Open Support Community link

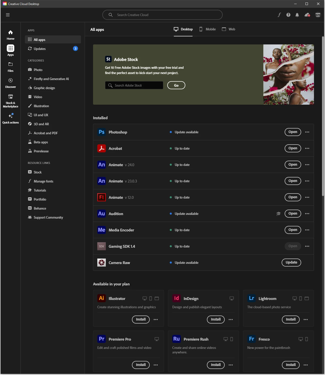tap(53, 217)
